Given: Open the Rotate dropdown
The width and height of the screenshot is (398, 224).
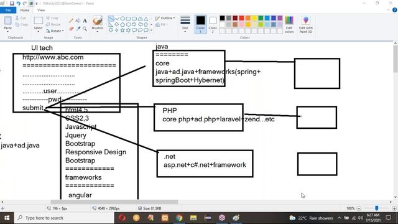Looking at the screenshot, I should tap(55, 30).
